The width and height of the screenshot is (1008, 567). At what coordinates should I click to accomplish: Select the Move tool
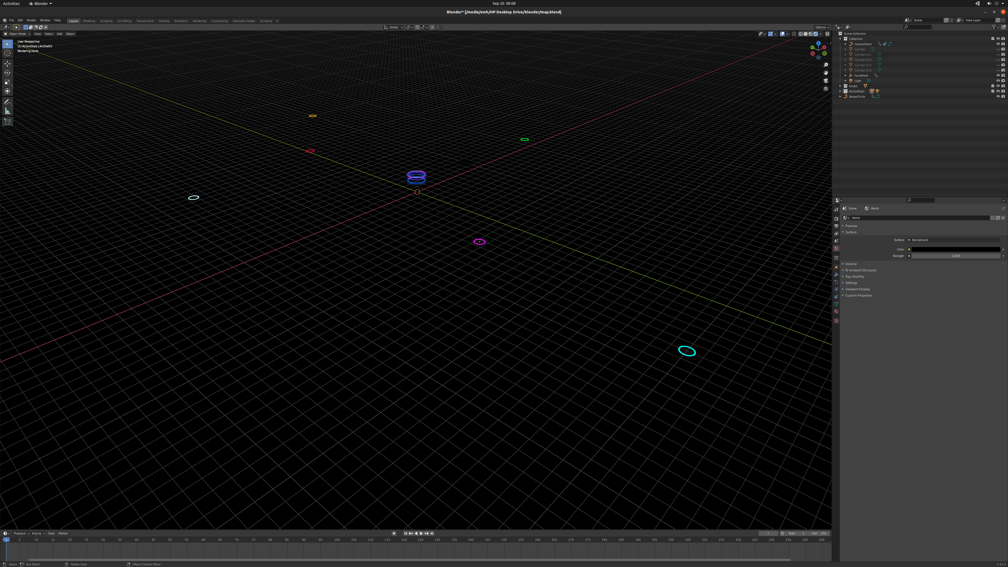pos(7,63)
